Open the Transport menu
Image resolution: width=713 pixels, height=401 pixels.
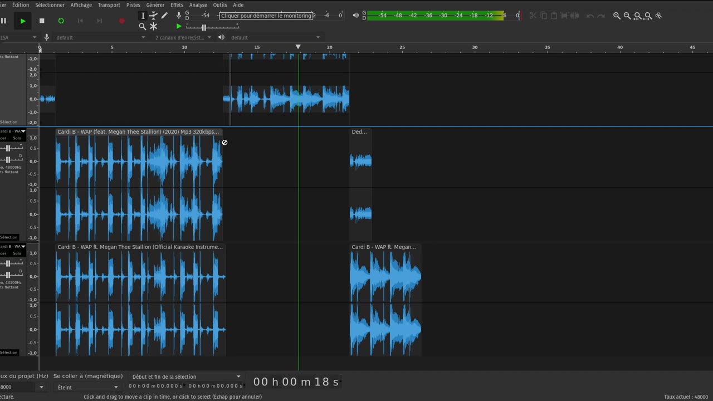tap(109, 5)
